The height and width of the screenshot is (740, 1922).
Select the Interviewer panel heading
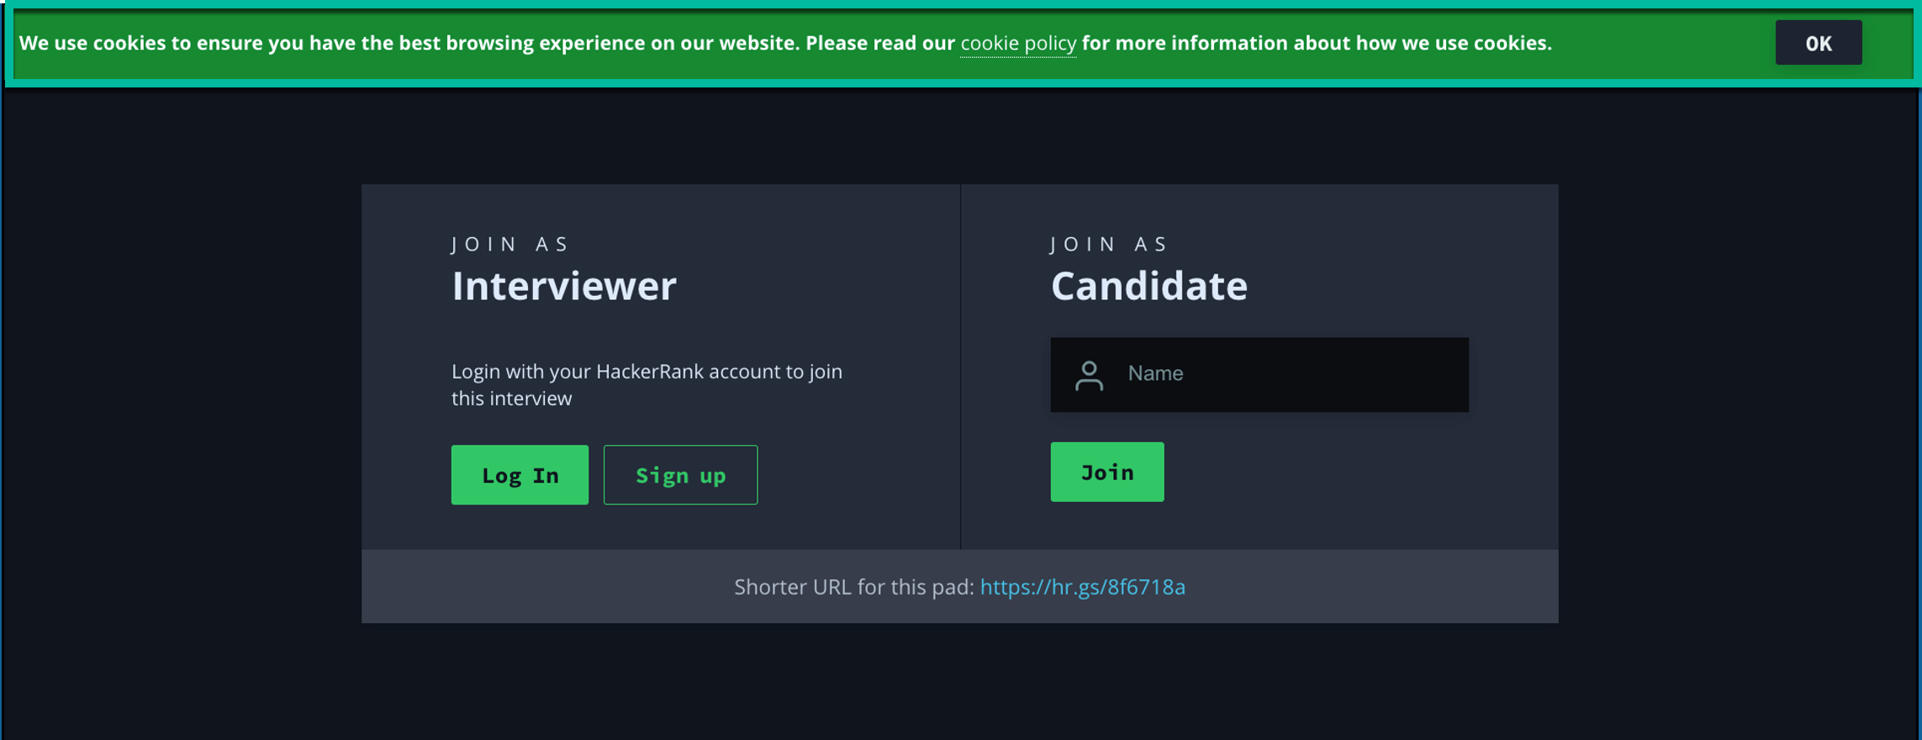pos(563,286)
